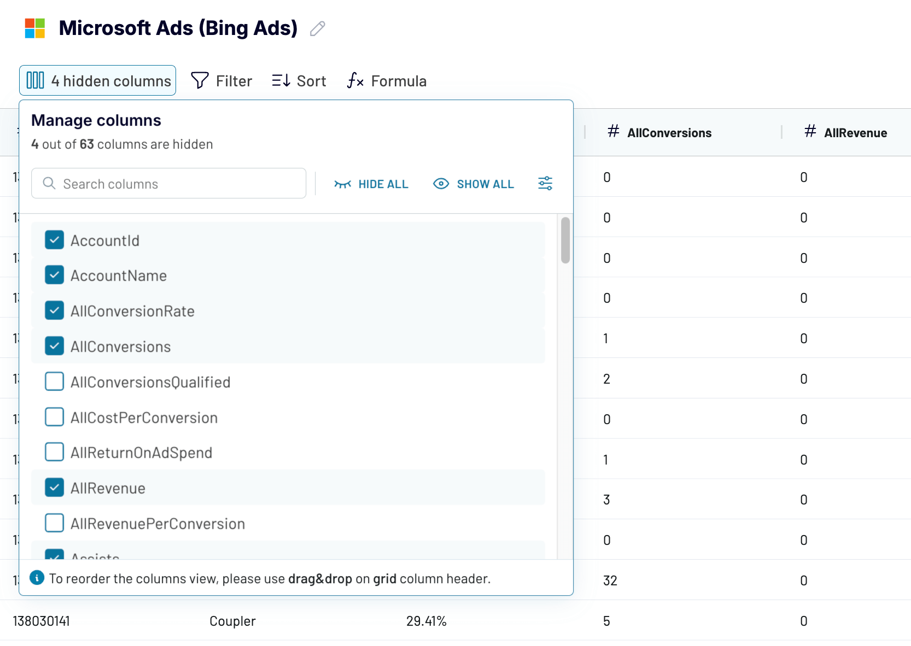Toggle off the AllConversionRate column
Screen dimensions: 911x646
pos(54,310)
